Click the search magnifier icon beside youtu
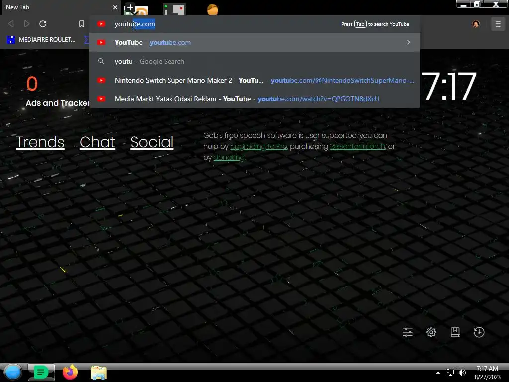This screenshot has height=382, width=509. tap(101, 61)
